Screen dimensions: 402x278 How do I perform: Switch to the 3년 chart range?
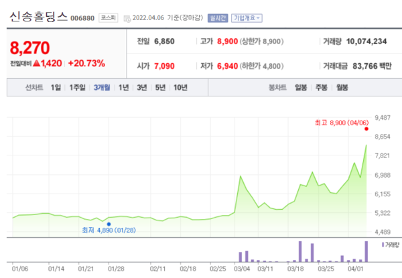pyautogui.click(x=142, y=87)
